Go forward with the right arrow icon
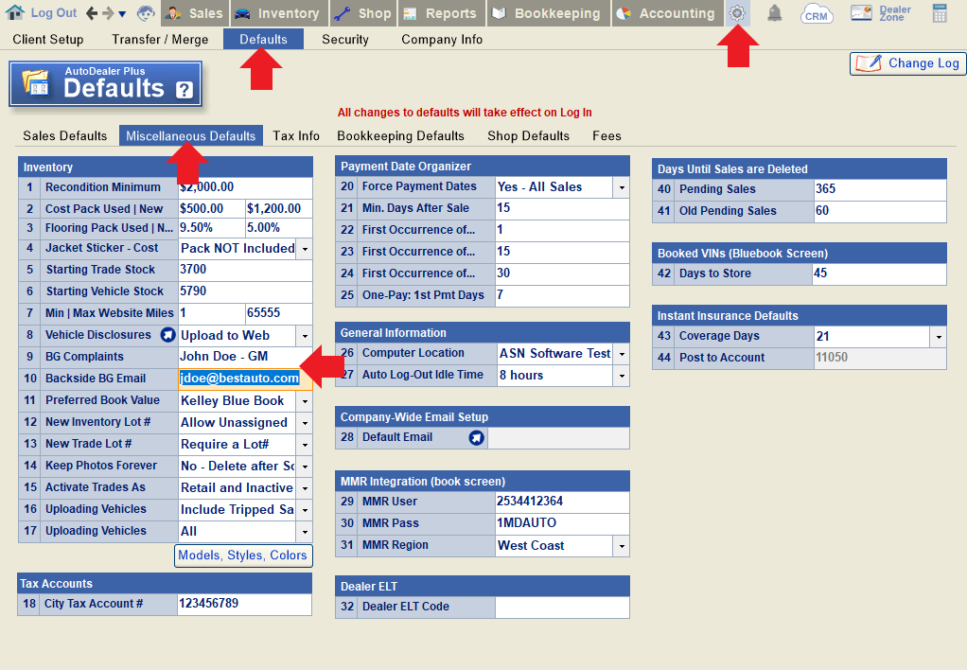This screenshot has width=967, height=670. coord(108,13)
